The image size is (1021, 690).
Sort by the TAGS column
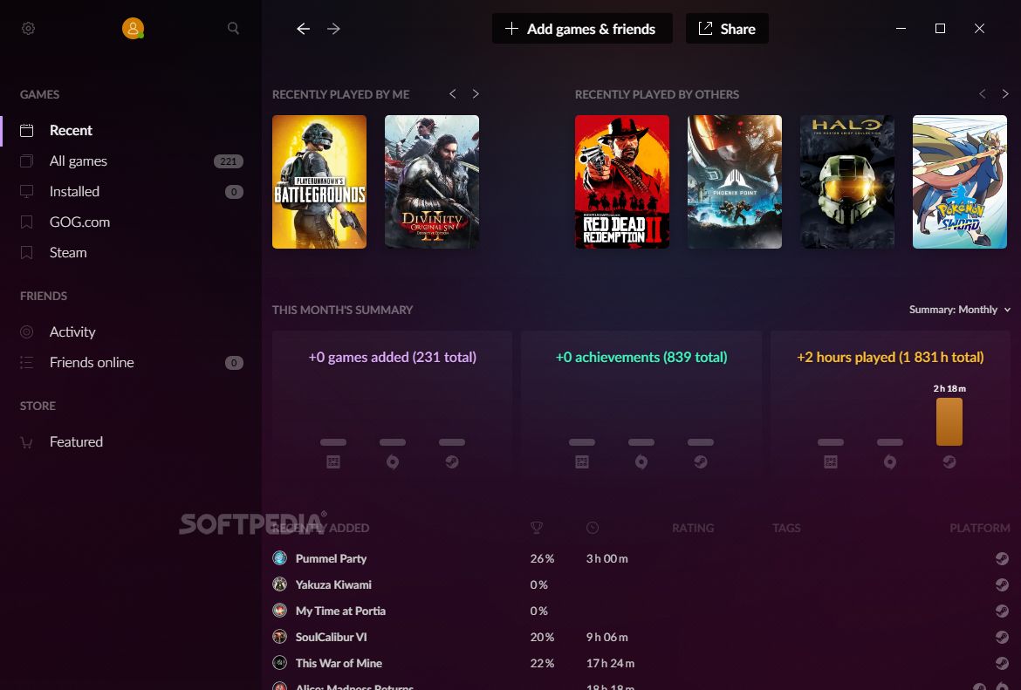(786, 528)
